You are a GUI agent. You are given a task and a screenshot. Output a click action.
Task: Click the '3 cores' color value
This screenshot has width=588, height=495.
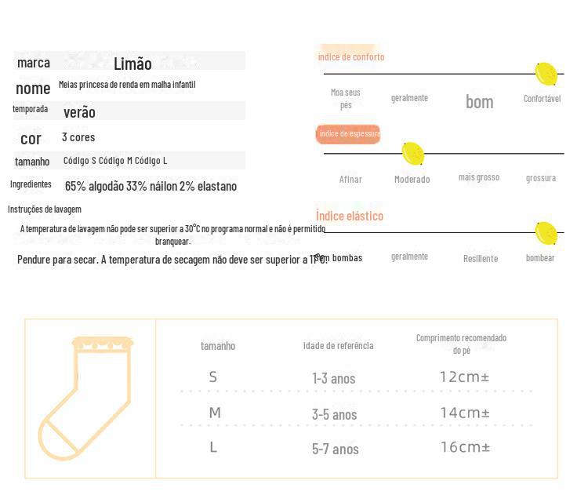(78, 137)
